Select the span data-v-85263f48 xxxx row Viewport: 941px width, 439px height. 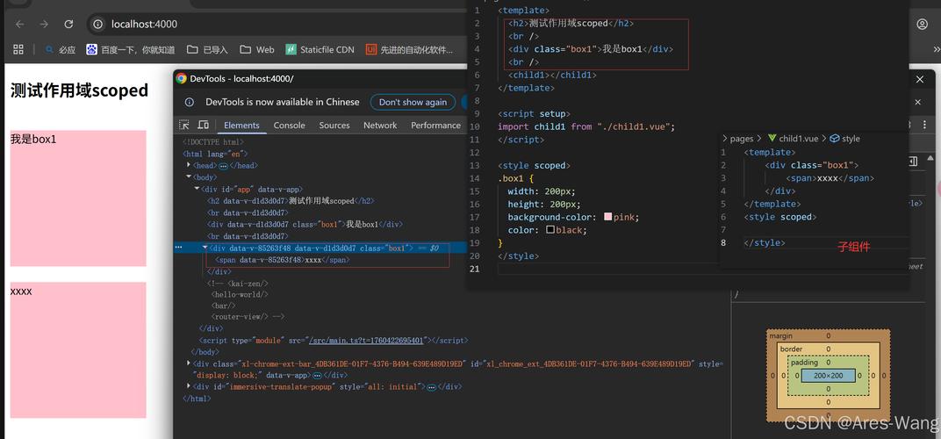(x=282, y=259)
